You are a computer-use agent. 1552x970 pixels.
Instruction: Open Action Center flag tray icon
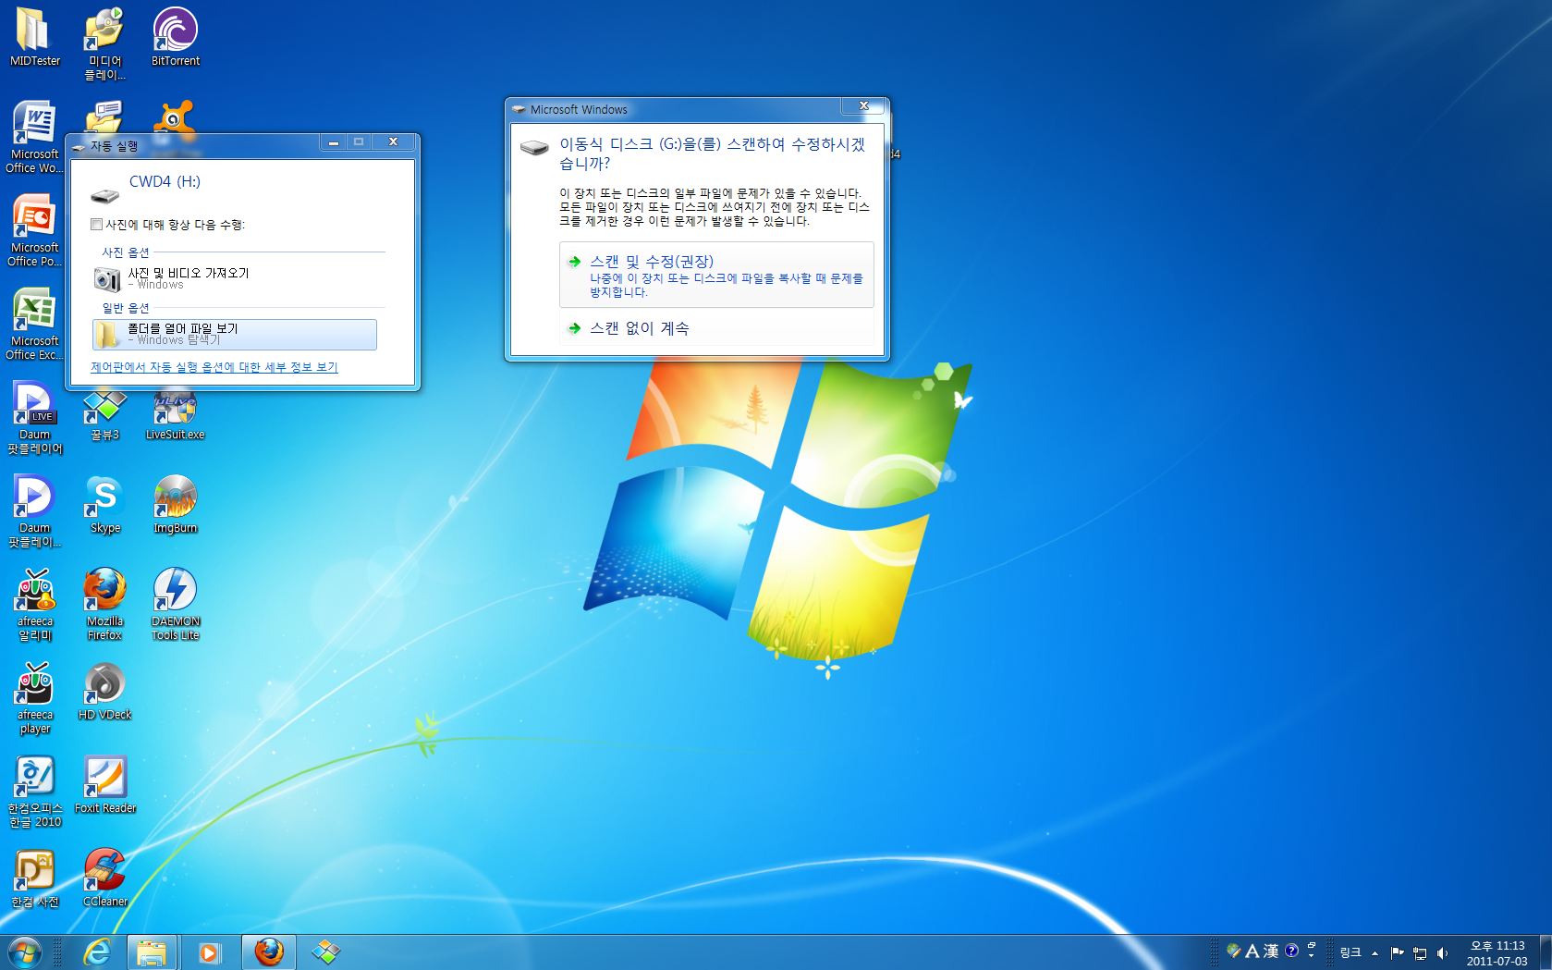(1397, 952)
